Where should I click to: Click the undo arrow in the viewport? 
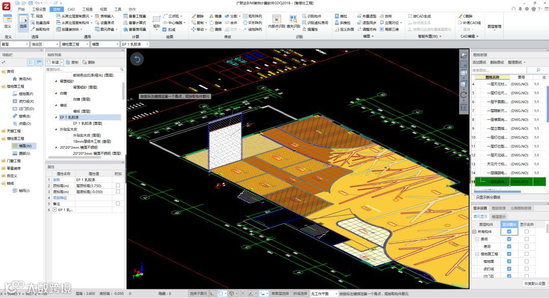[137, 59]
